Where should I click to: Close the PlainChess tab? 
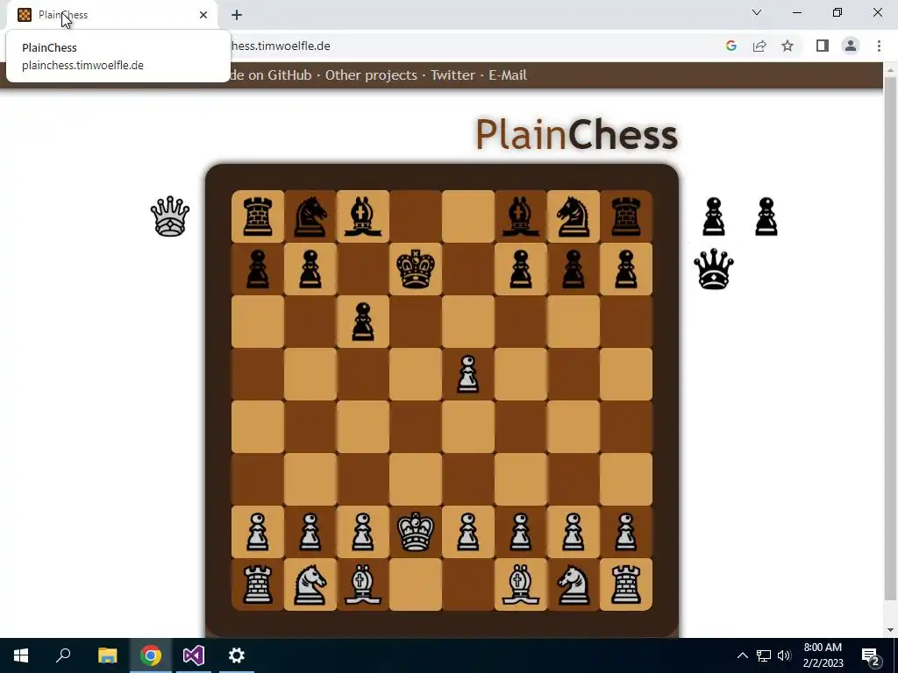(203, 15)
